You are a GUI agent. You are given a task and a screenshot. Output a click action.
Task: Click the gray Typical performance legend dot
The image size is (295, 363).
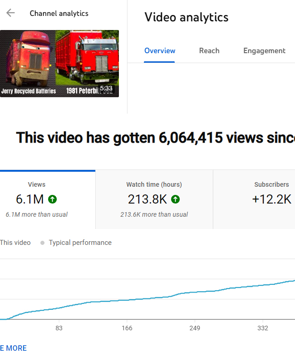click(x=42, y=243)
